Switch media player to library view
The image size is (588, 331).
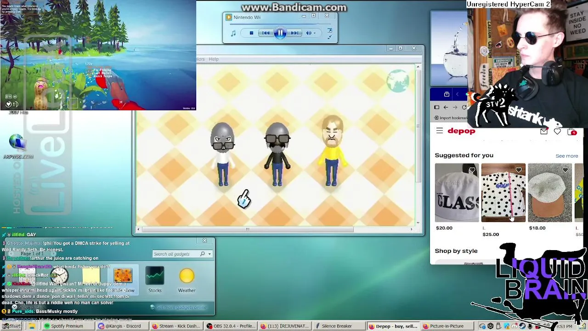tap(329, 31)
